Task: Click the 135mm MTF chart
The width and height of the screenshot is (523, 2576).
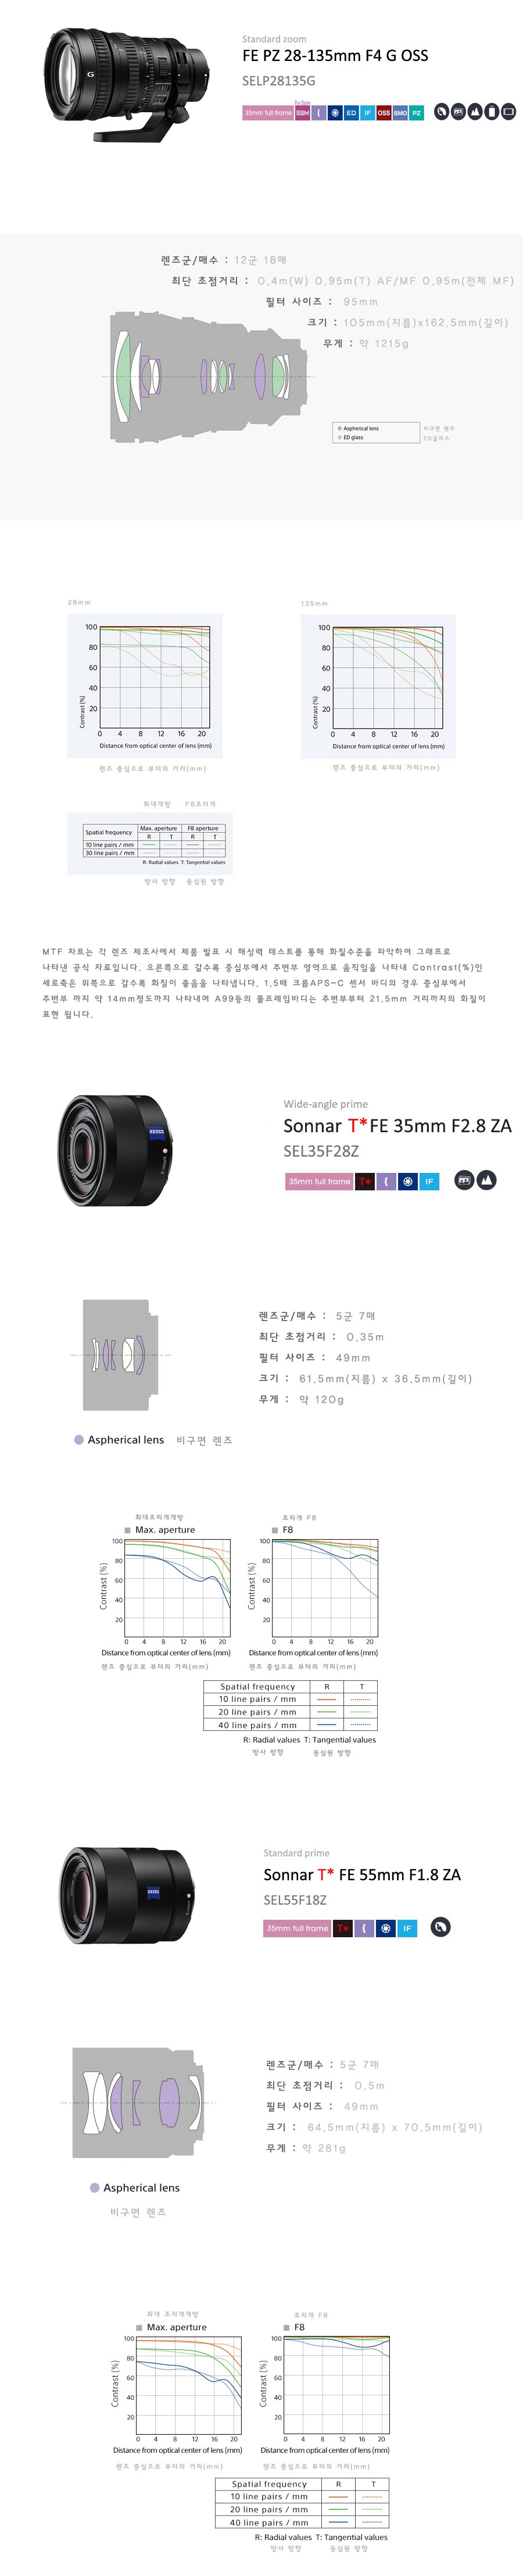Action: click(x=378, y=686)
